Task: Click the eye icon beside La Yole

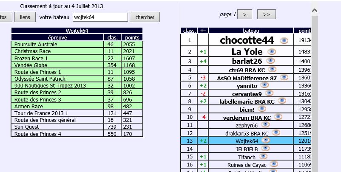Action: [272, 51]
